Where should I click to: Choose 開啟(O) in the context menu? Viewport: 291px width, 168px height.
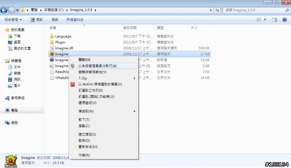(104, 59)
